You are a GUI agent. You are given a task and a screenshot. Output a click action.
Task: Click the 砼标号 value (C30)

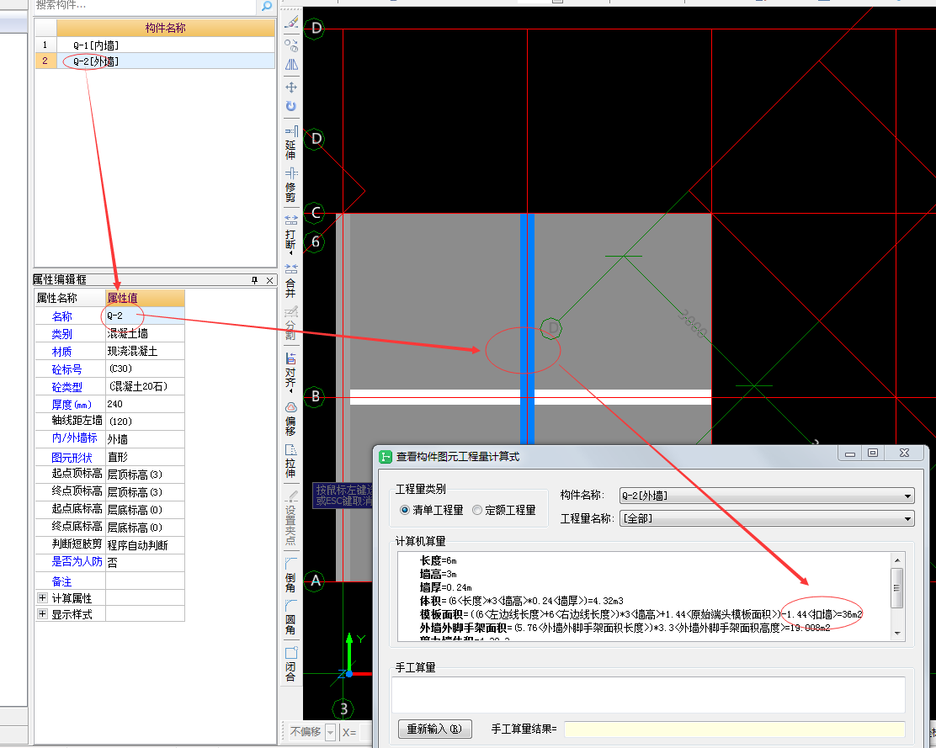145,369
